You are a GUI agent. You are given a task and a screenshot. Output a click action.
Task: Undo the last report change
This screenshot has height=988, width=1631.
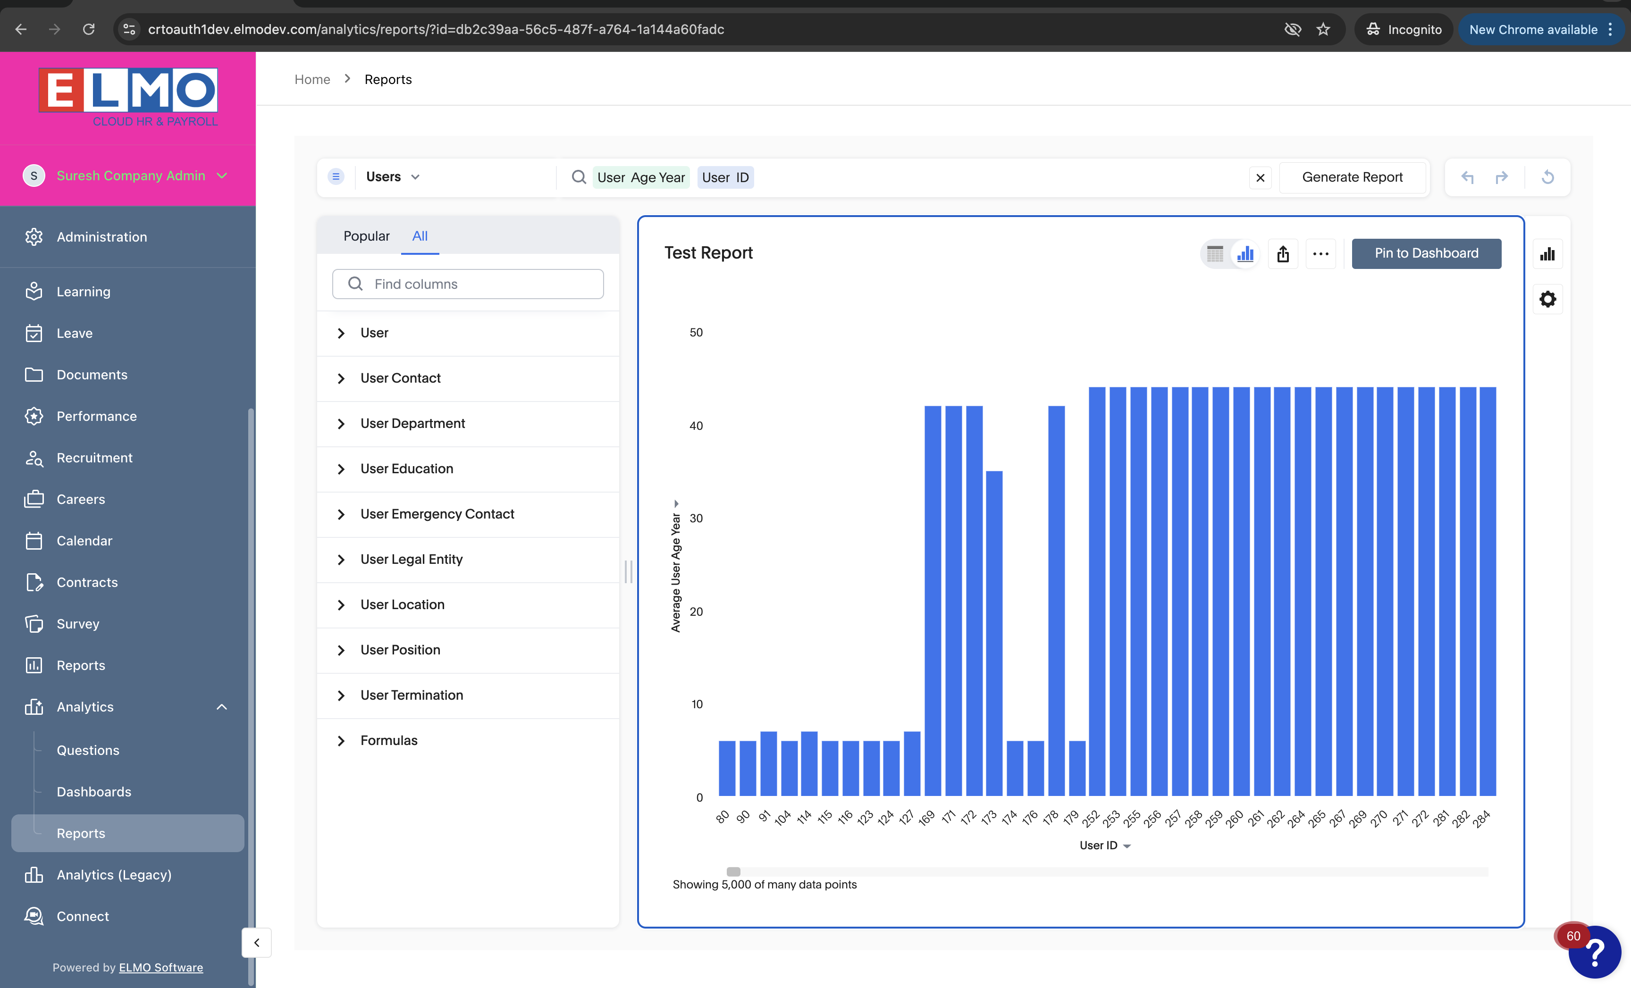tap(1468, 177)
